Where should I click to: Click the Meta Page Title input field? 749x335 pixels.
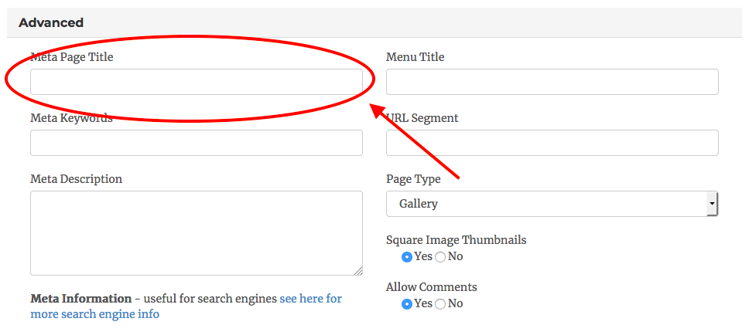(x=196, y=82)
